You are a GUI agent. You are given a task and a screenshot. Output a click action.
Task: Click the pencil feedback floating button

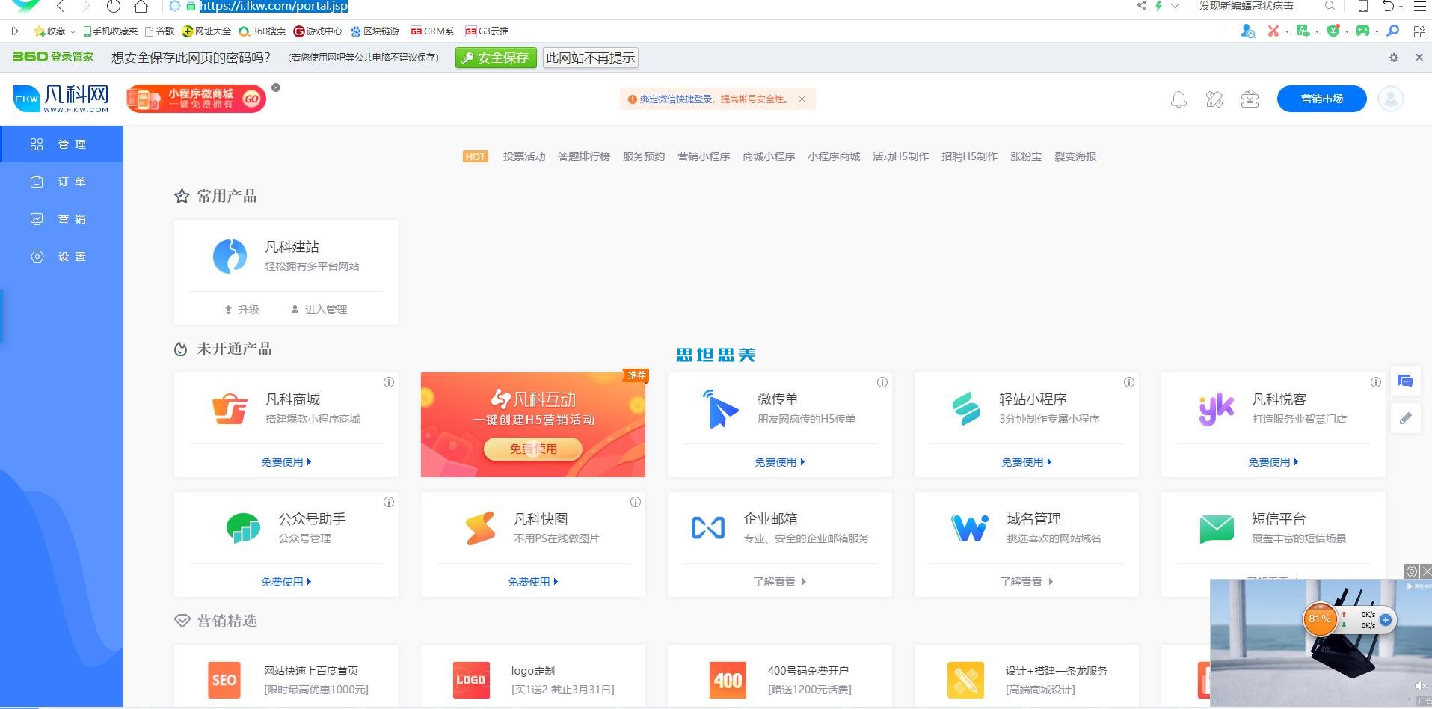pyautogui.click(x=1406, y=418)
